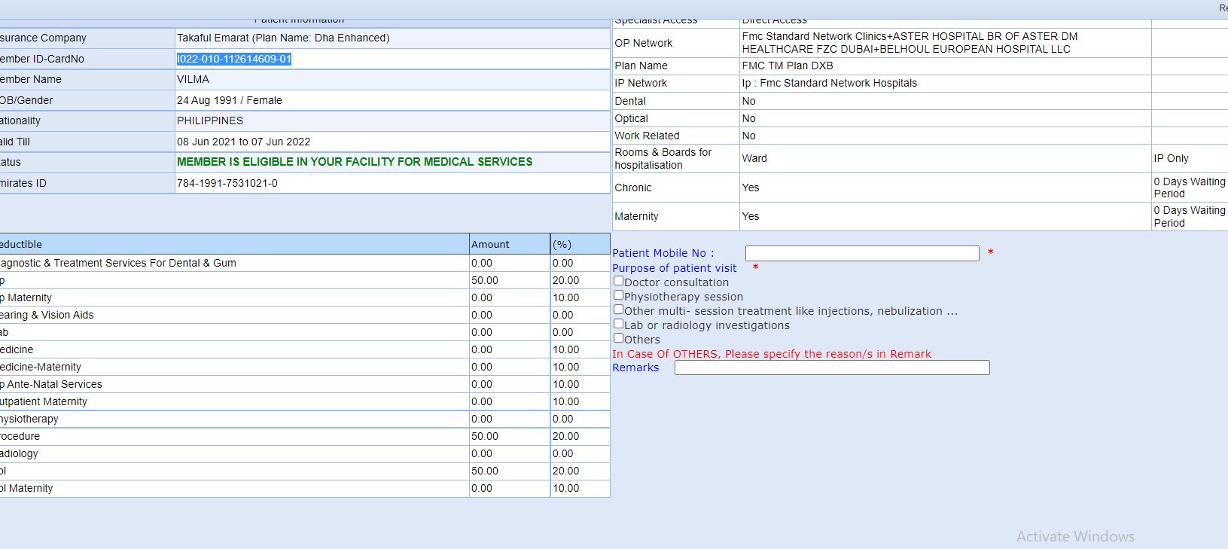This screenshot has width=1228, height=549.
Task: Toggle the Others purpose checkbox
Action: pos(618,338)
